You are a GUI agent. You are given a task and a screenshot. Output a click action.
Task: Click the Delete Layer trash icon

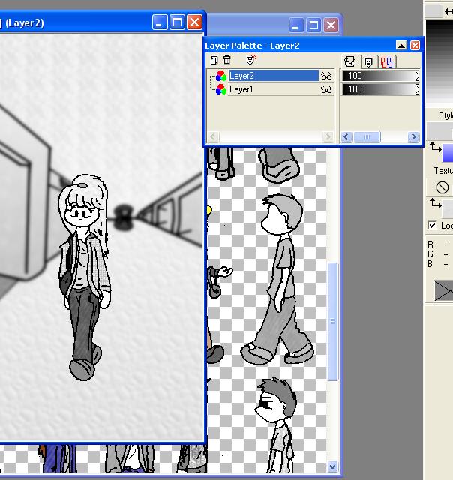[x=226, y=60]
